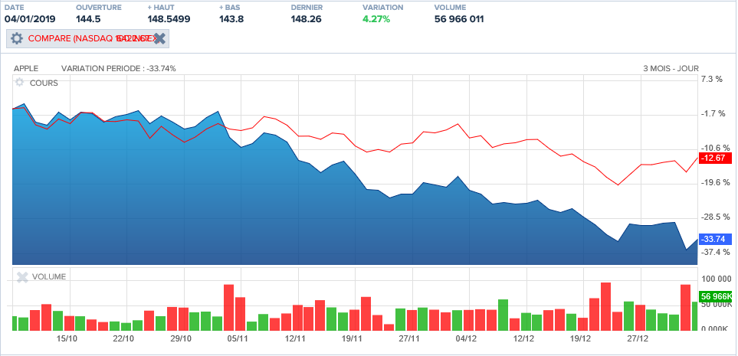
Task: Click the VARIATION column header
Action: point(382,8)
